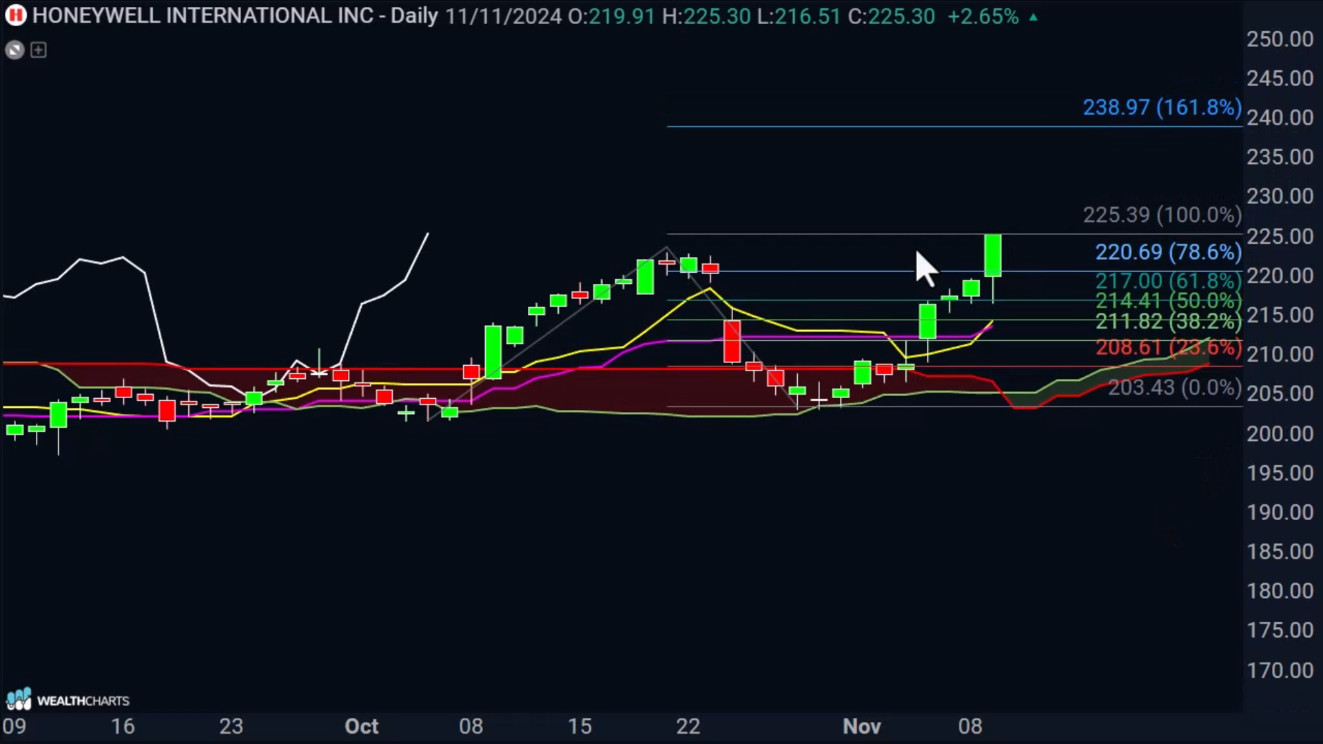Click the high value H:225.30

pyautogui.click(x=706, y=17)
